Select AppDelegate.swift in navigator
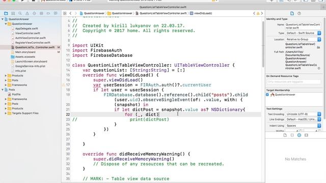The width and height of the screenshot is (326, 183). coord(26,28)
